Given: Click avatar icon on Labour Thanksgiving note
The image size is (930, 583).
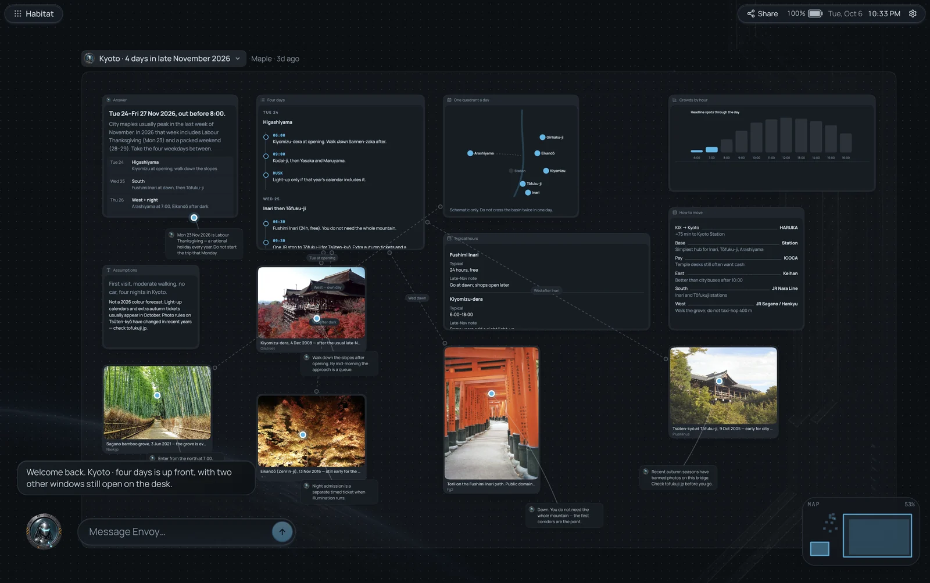Looking at the screenshot, I should point(171,235).
